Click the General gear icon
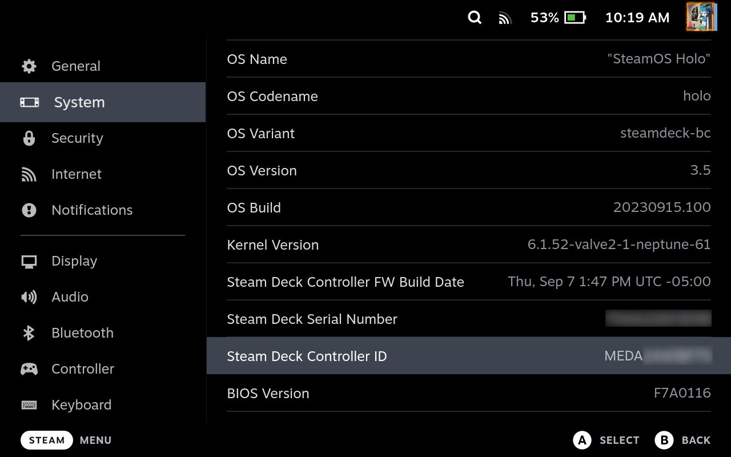This screenshot has height=457, width=731. tap(29, 66)
